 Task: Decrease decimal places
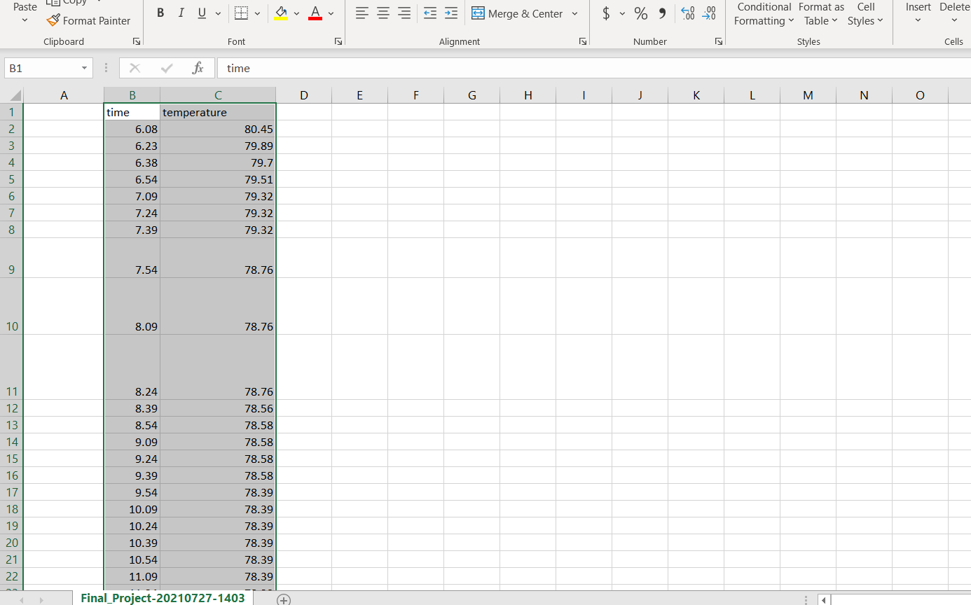coord(710,13)
